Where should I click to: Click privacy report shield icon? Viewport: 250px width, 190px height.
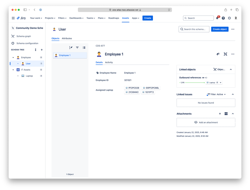coord(41,10)
